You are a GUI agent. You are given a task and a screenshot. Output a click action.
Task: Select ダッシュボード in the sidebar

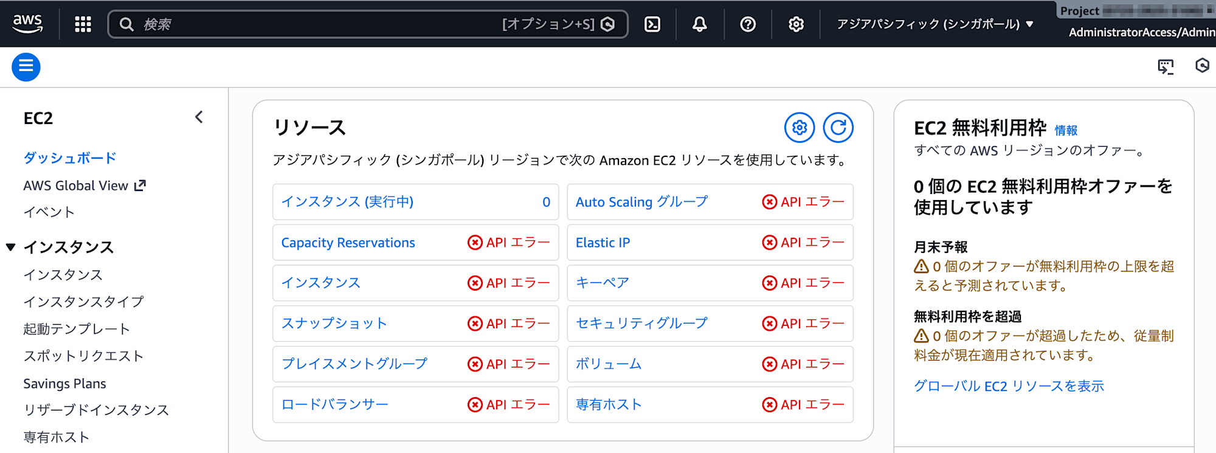(x=68, y=157)
